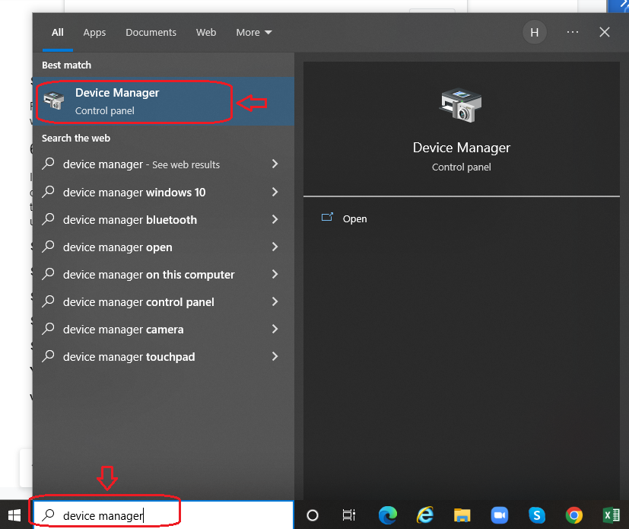
Task: Click search icon beside 'device manager bluetooth'
Action: coord(48,219)
